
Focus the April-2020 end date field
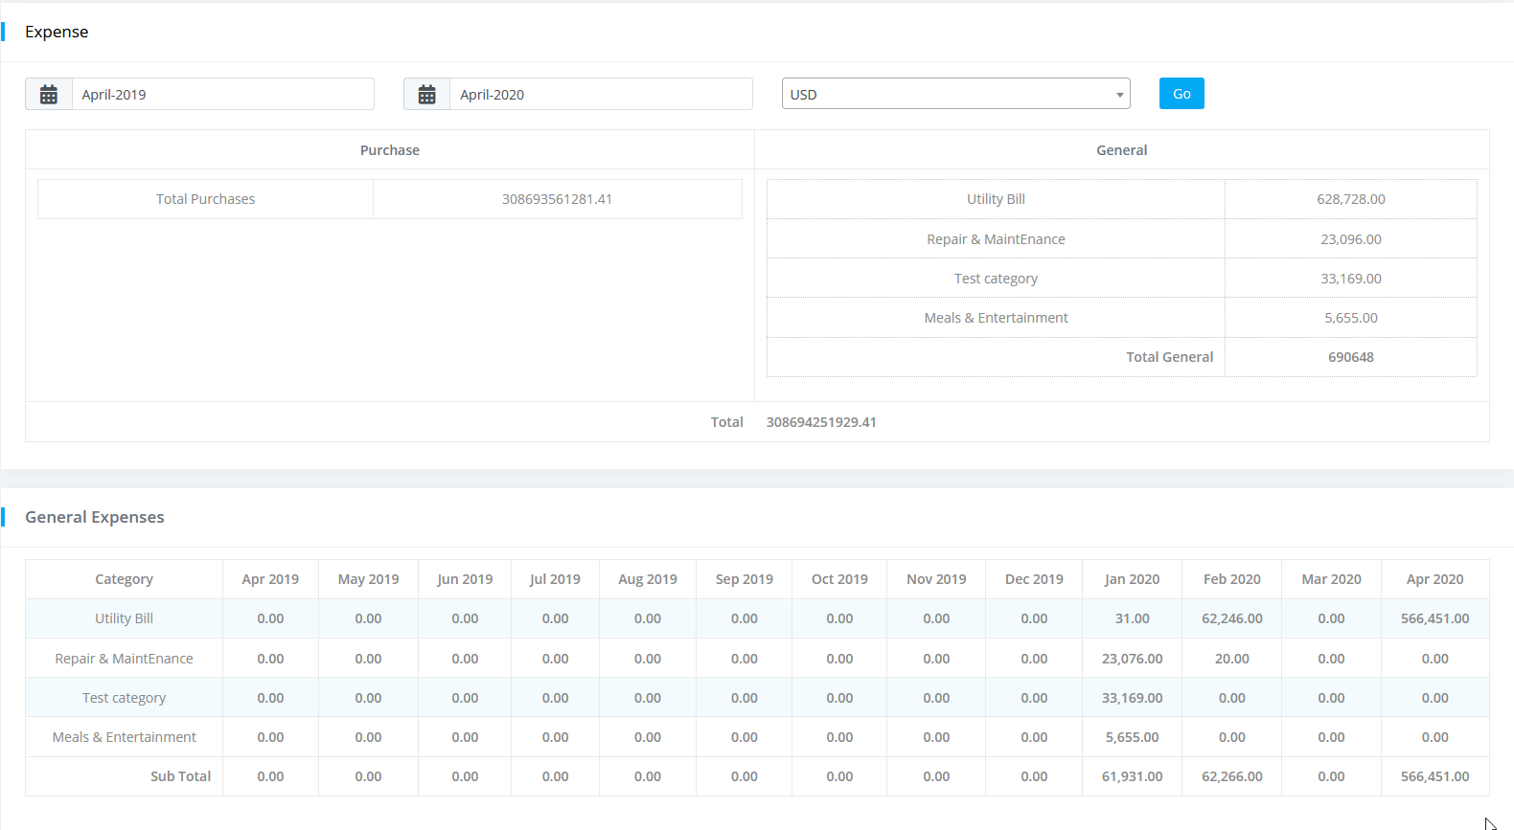tap(601, 95)
